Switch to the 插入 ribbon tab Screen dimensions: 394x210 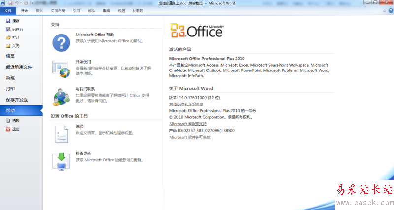pyautogui.click(x=39, y=11)
